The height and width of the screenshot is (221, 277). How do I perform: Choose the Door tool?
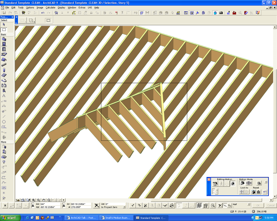4,44
